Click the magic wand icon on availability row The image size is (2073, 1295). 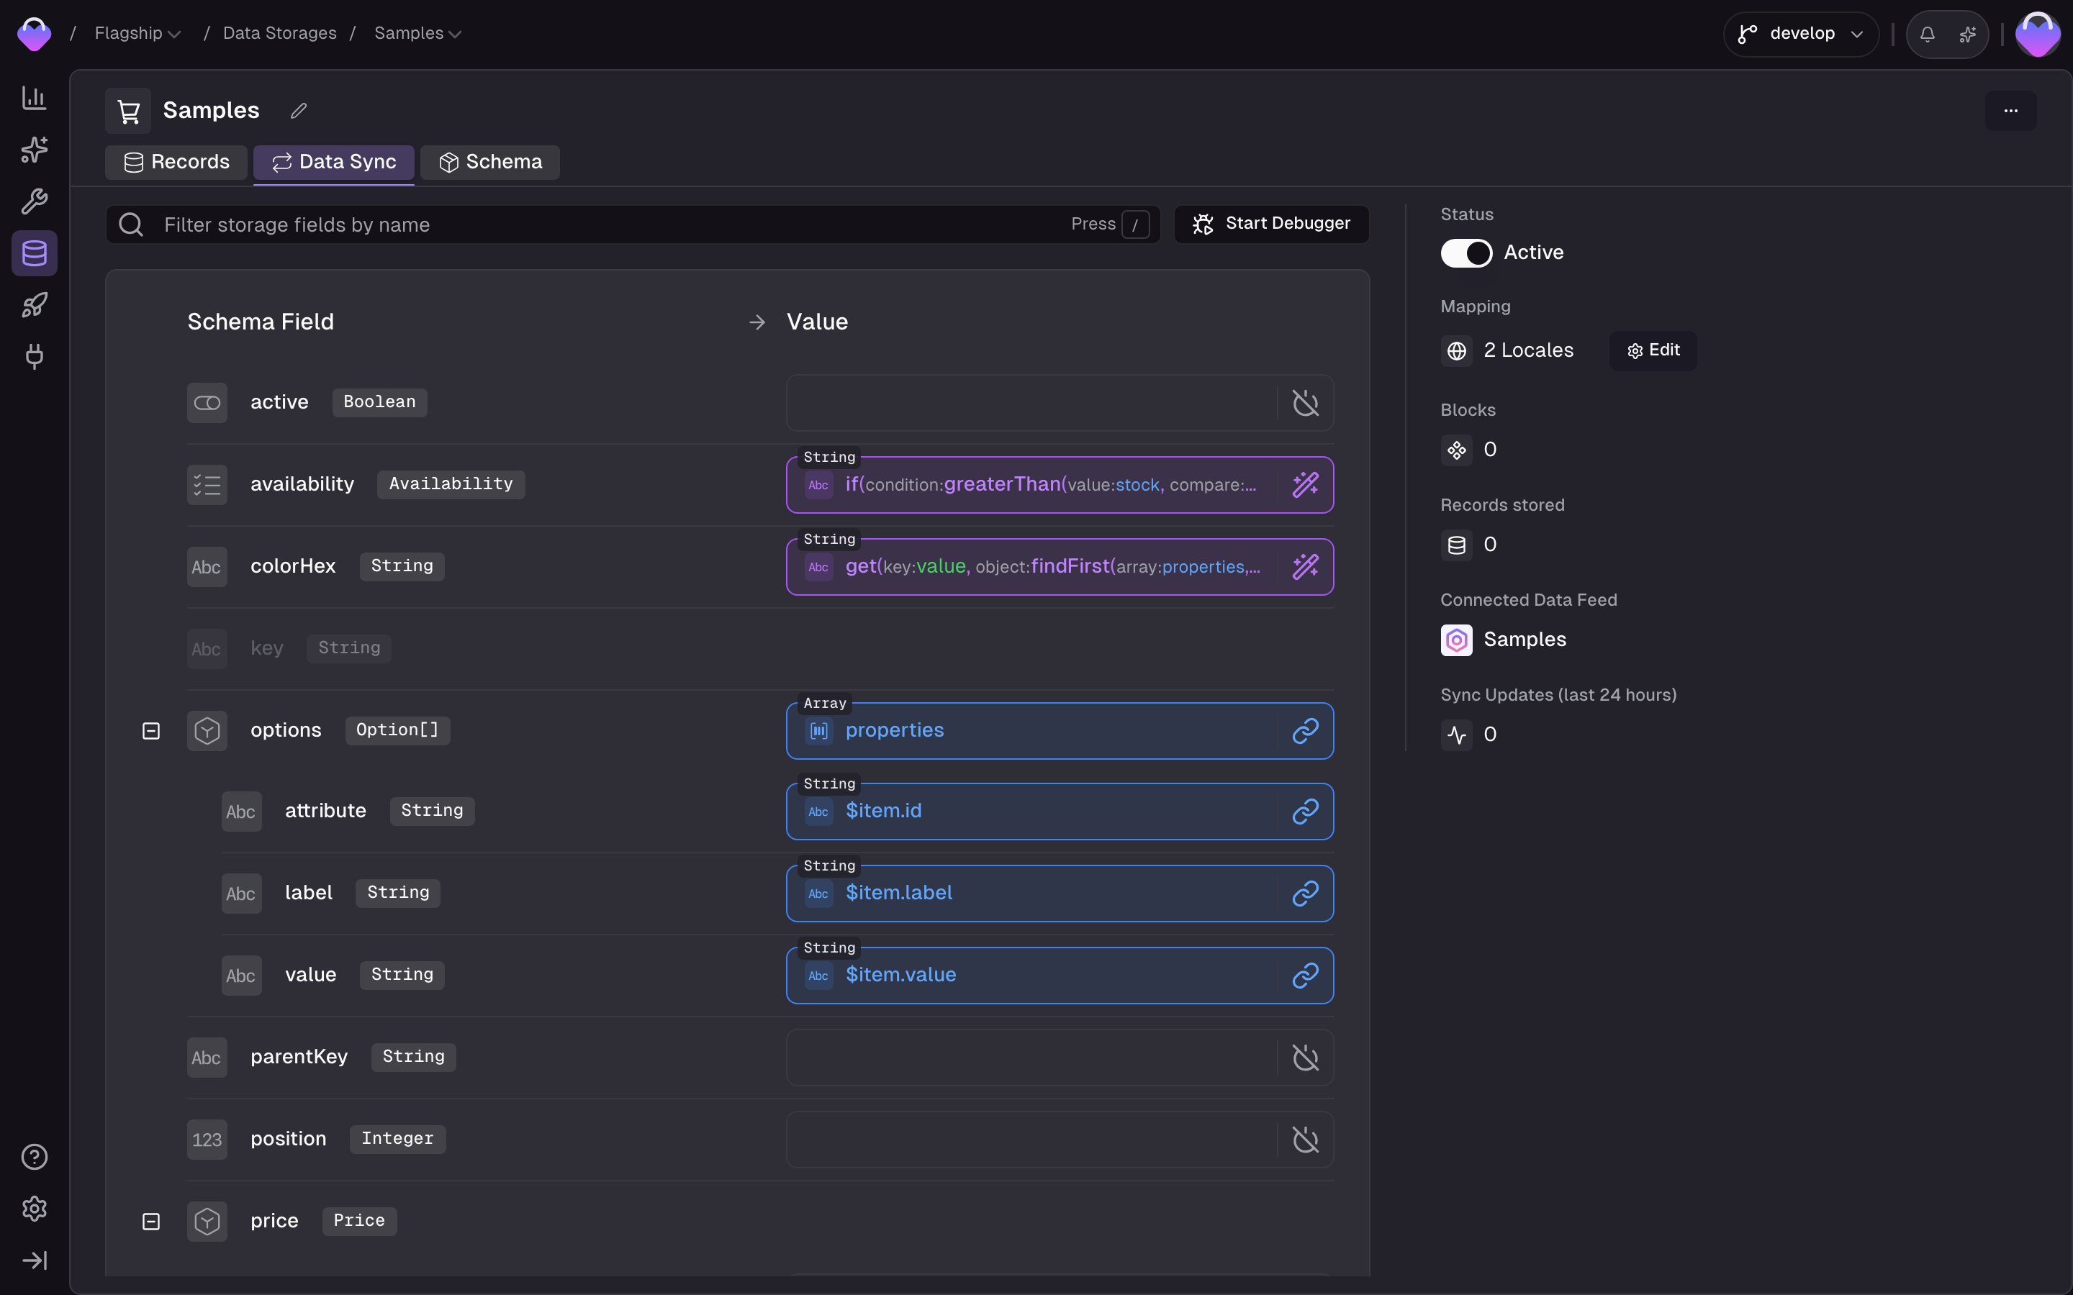tap(1306, 485)
